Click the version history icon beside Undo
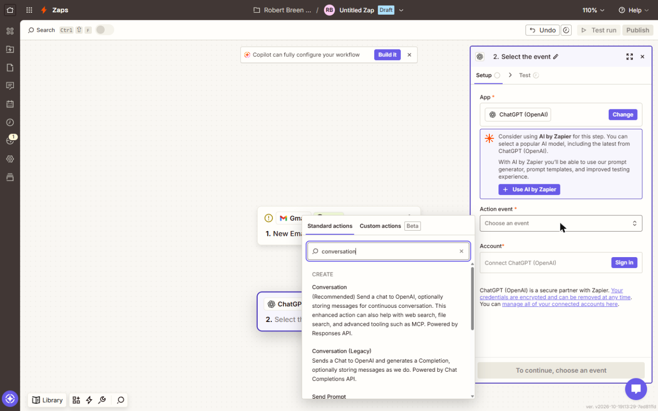Viewport: 658px width, 411px height. tap(566, 30)
